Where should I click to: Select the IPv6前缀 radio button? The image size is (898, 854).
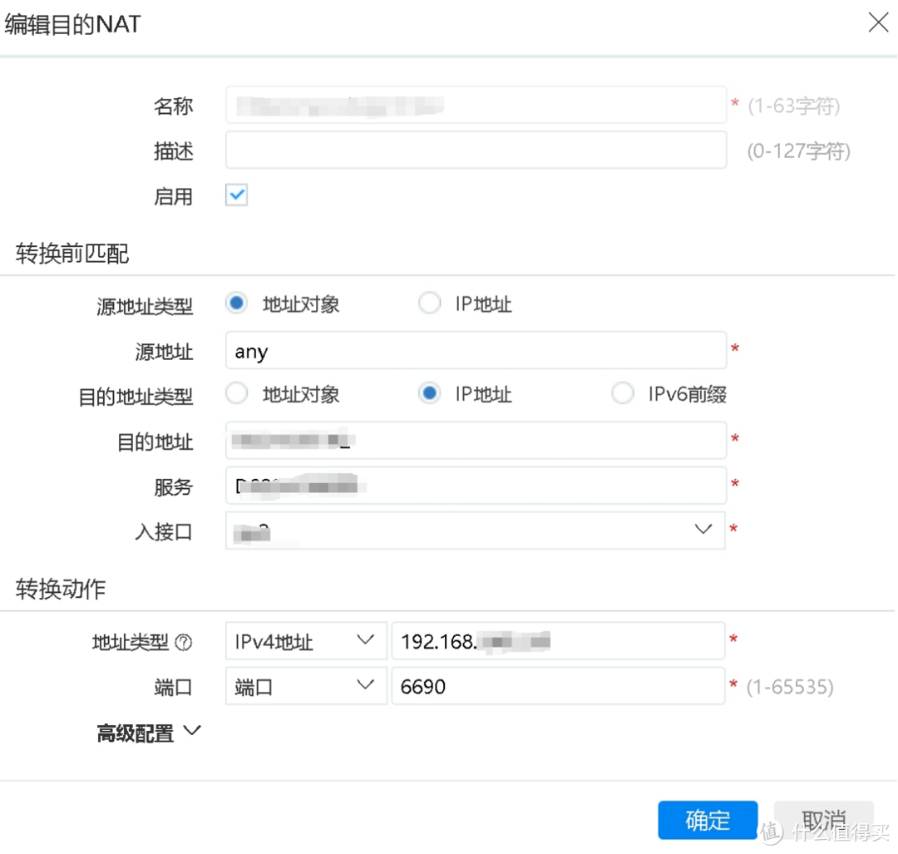pyautogui.click(x=623, y=392)
